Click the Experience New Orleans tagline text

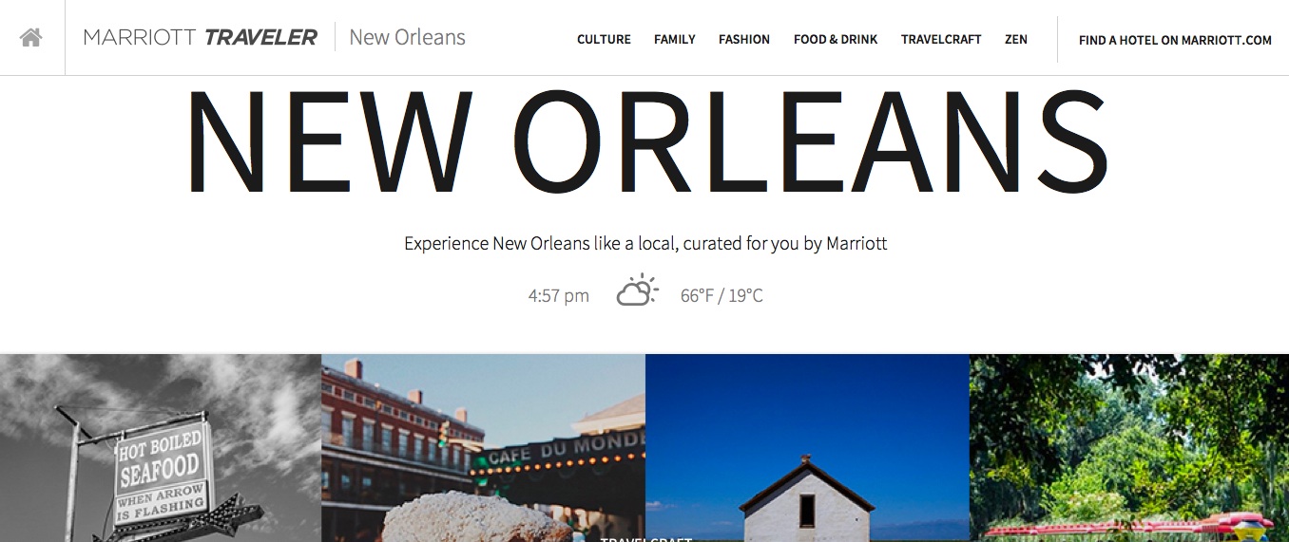645,244
